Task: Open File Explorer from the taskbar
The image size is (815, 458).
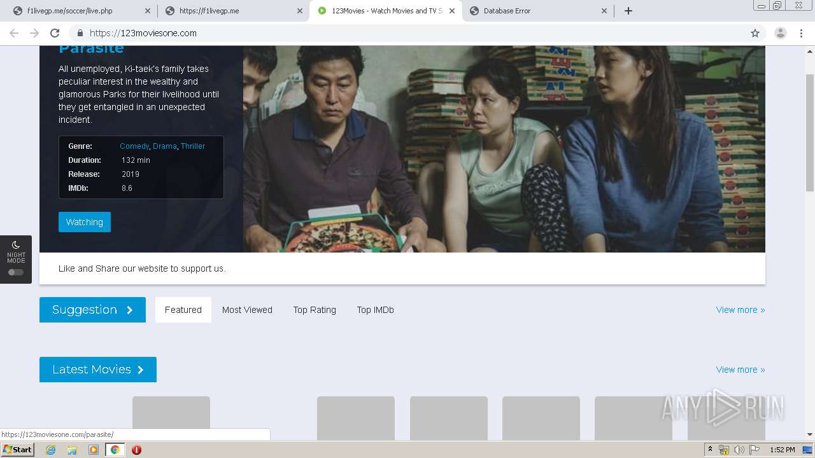Action: click(x=72, y=450)
